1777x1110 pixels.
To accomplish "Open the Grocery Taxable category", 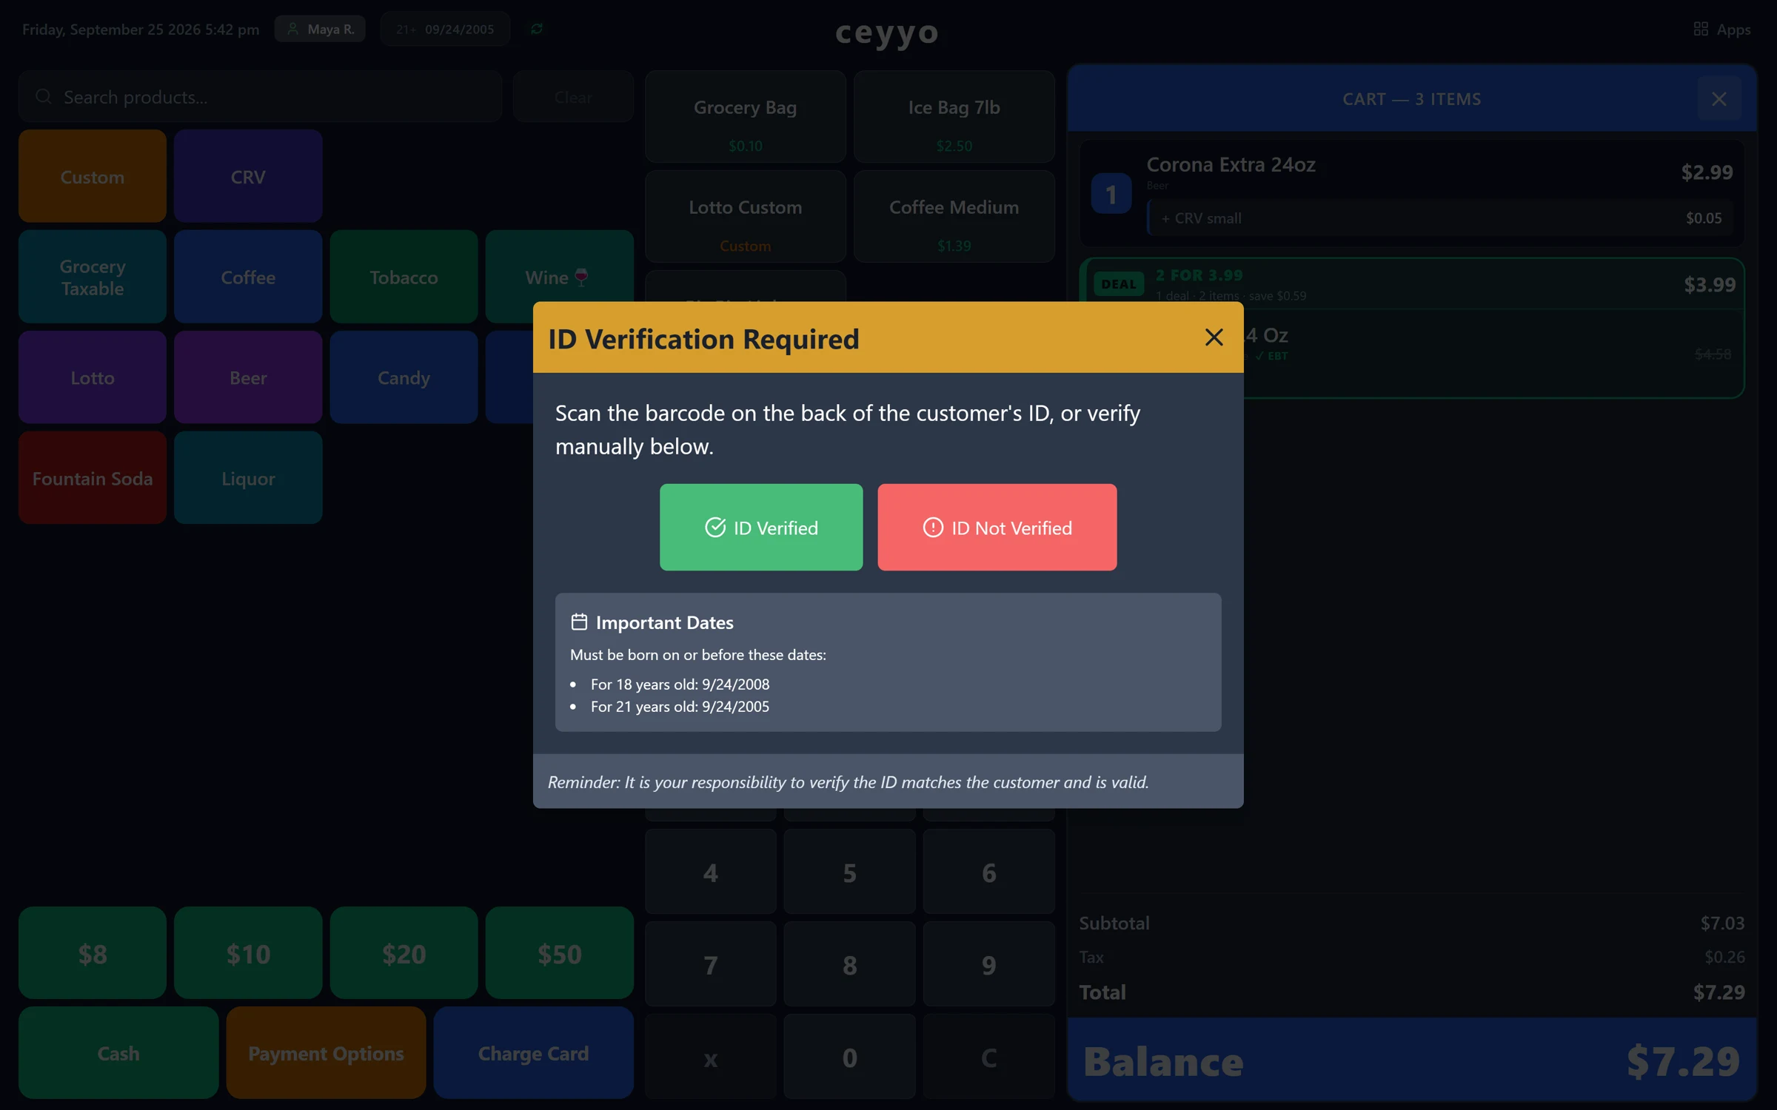I will click(x=93, y=277).
